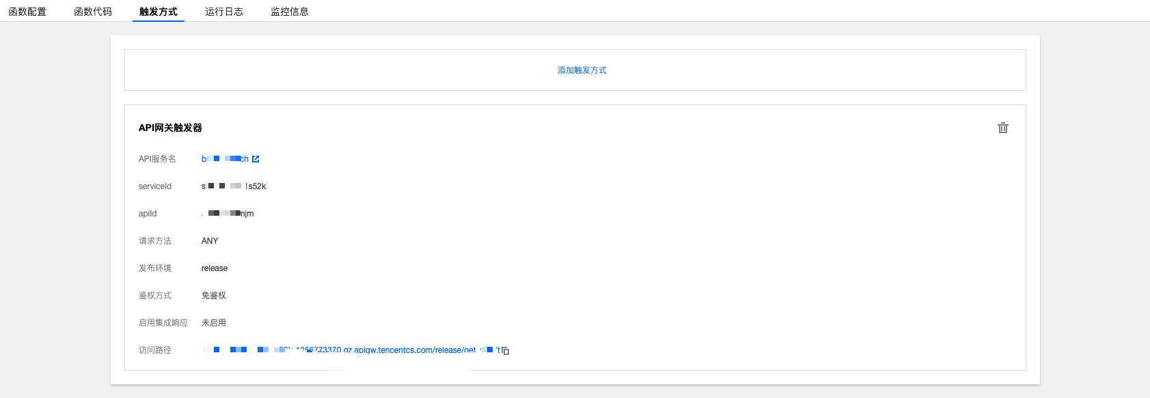Image resolution: width=1150 pixels, height=398 pixels.
Task: Click the 访问路径 label
Action: click(155, 350)
